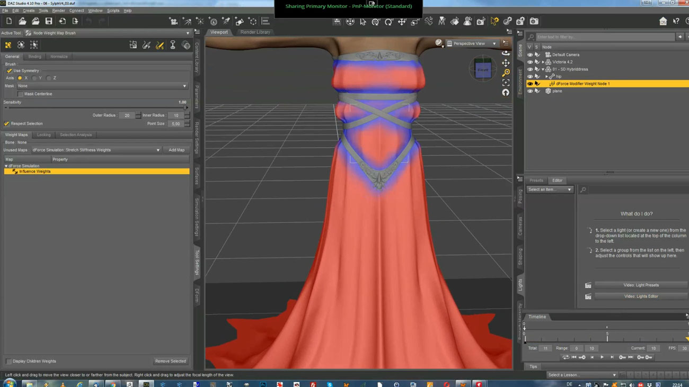
Task: Open the Scripts menu
Action: 113,11
